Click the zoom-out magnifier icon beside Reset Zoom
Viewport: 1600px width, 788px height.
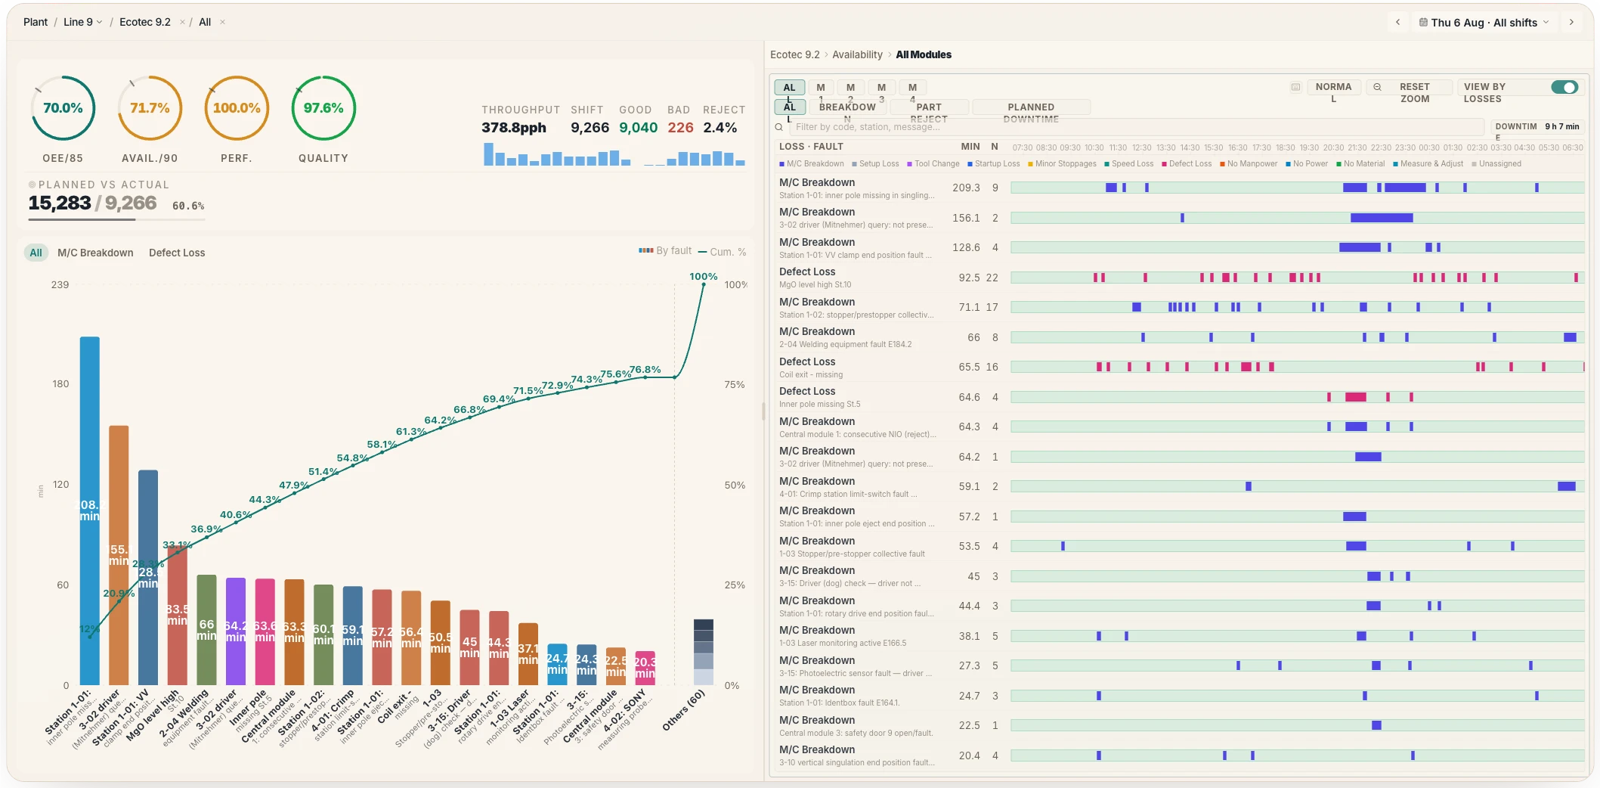coord(1377,87)
